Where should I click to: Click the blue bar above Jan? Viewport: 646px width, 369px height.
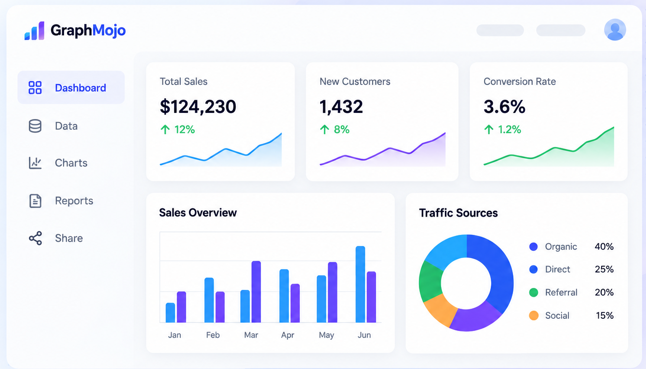171,313
